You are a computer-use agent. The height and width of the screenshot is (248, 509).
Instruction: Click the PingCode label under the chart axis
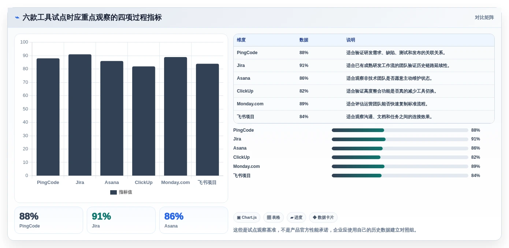pos(48,182)
